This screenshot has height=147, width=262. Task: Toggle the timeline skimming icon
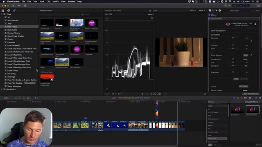235,98
